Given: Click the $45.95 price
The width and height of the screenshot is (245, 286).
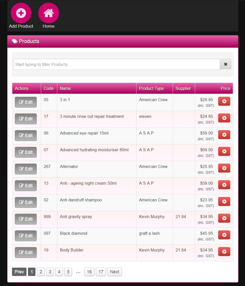Looking at the screenshot, I should [206, 233].
